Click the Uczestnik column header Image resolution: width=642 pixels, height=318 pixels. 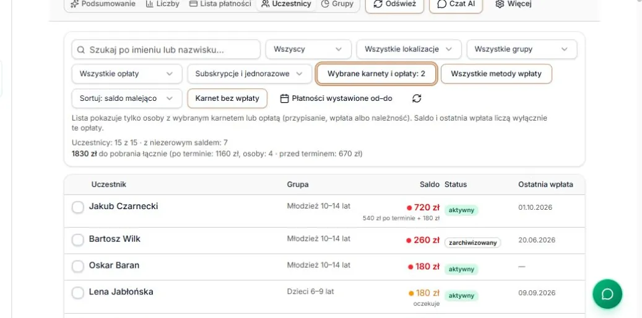pyautogui.click(x=109, y=184)
